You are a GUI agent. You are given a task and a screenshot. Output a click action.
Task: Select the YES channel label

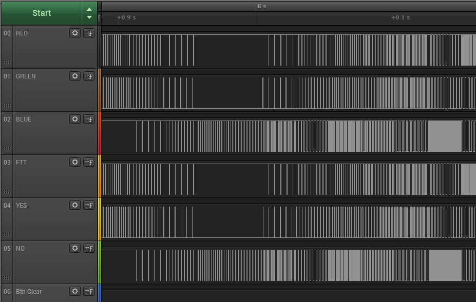click(x=21, y=205)
